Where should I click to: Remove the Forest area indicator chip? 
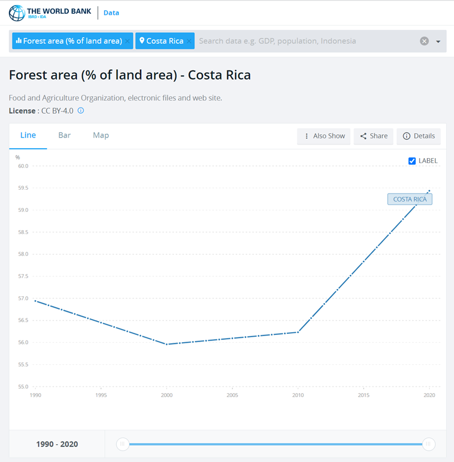127,41
